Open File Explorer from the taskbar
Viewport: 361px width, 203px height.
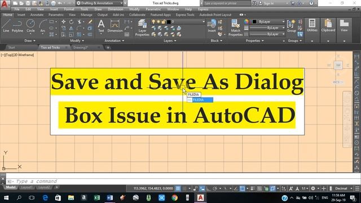pyautogui.click(x=71, y=198)
